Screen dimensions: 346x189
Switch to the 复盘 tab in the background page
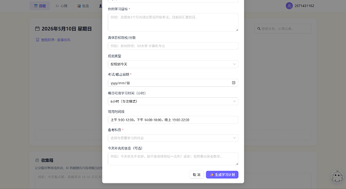pyautogui.click(x=83, y=6)
